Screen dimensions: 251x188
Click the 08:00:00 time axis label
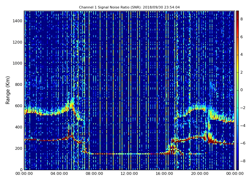click(x=94, y=174)
